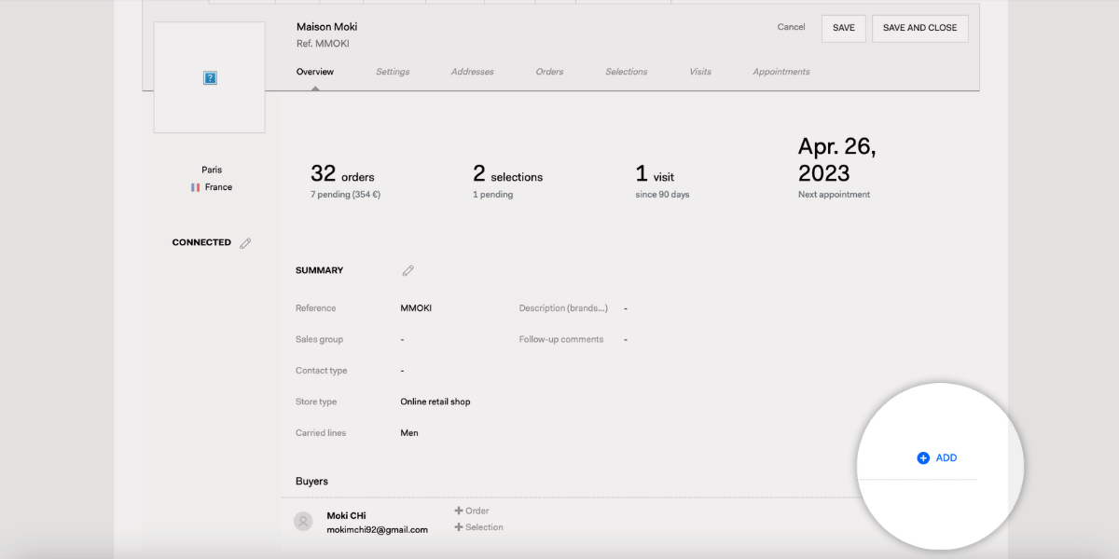Screen dimensions: 1119x559
Task: Click the CONNECTED status label
Action: pos(201,242)
